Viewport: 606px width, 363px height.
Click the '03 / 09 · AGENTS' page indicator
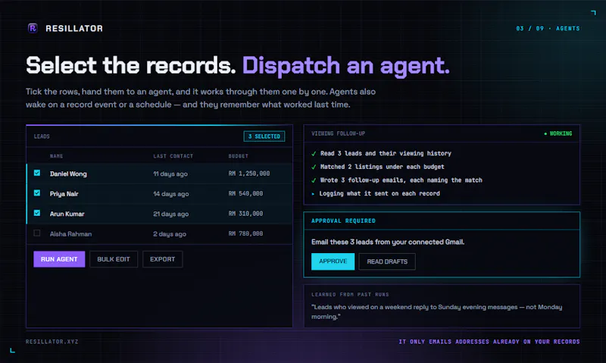[548, 29]
